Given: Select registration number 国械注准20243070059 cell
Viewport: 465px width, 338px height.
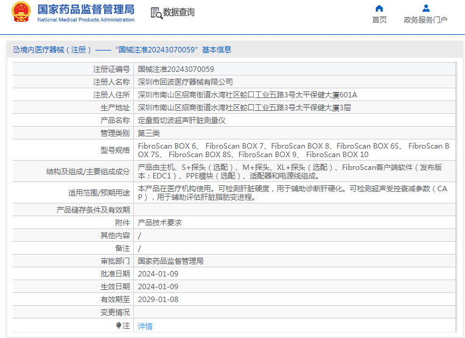Looking at the screenshot, I should [295, 69].
